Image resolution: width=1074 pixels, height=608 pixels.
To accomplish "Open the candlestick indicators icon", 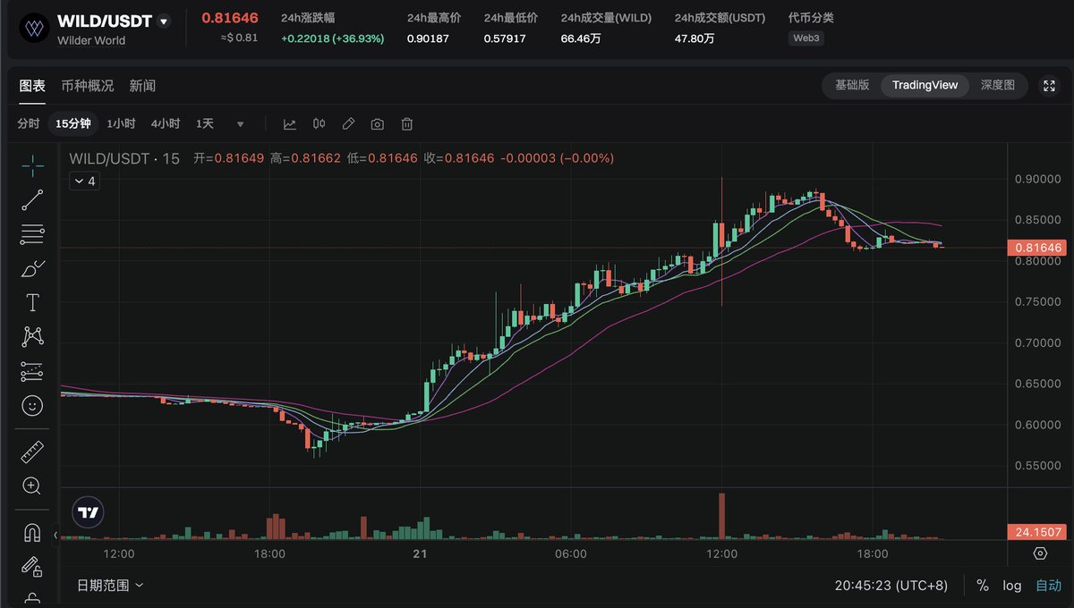I will click(x=319, y=124).
